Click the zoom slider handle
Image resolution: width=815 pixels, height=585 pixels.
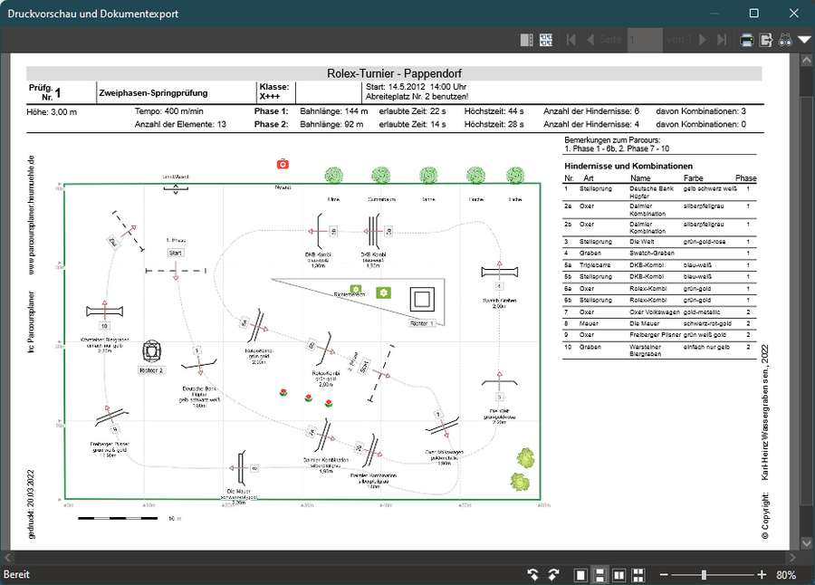point(704,575)
